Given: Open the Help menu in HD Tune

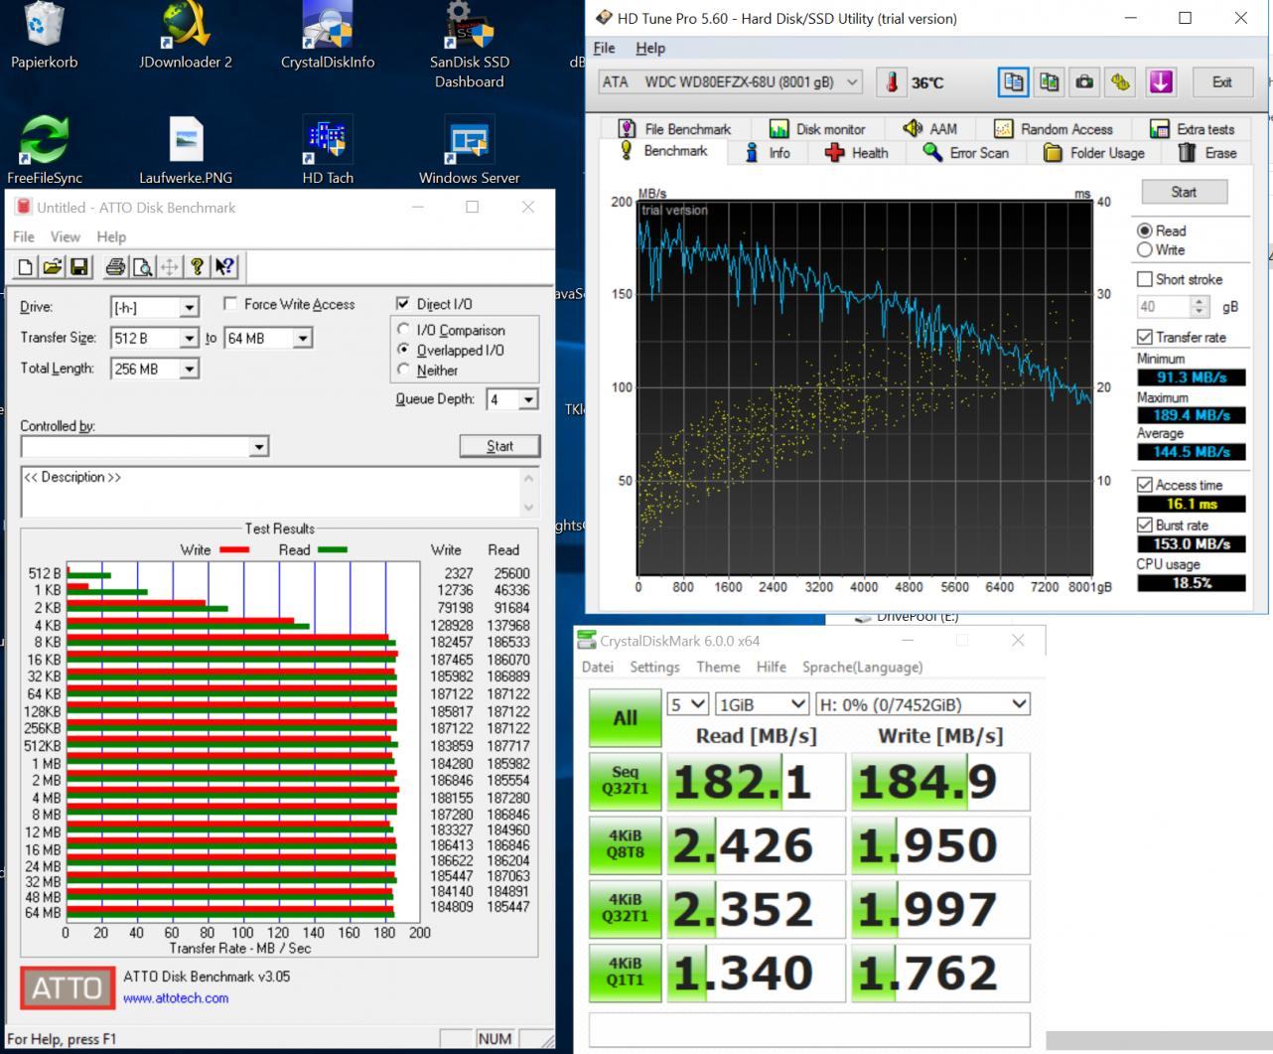Looking at the screenshot, I should click(x=650, y=48).
